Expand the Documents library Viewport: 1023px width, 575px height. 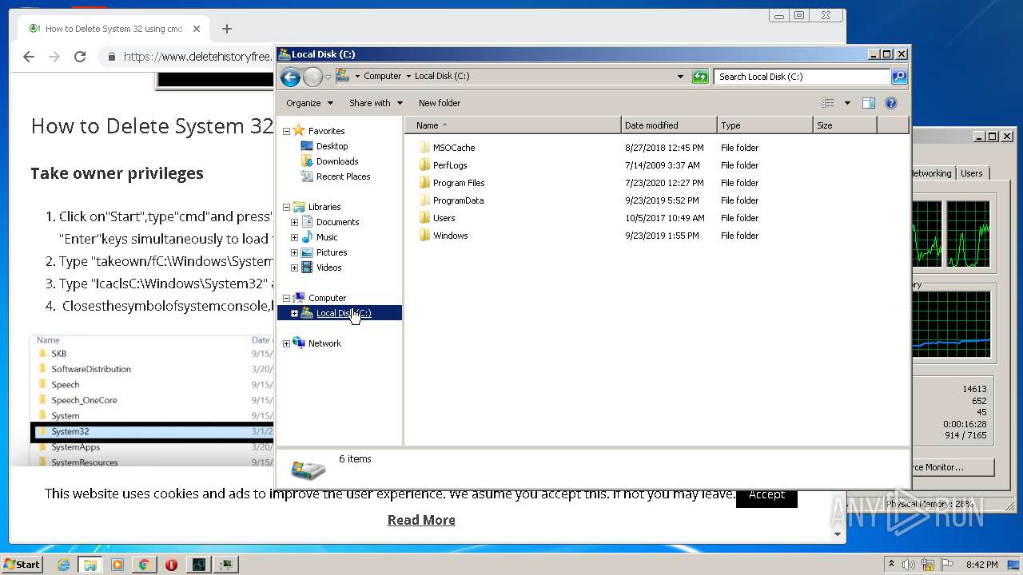tap(294, 222)
